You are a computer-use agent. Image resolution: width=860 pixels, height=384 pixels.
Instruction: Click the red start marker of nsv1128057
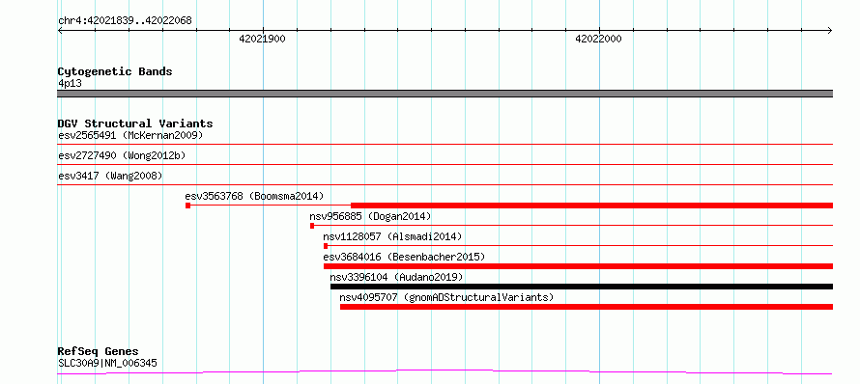point(326,246)
